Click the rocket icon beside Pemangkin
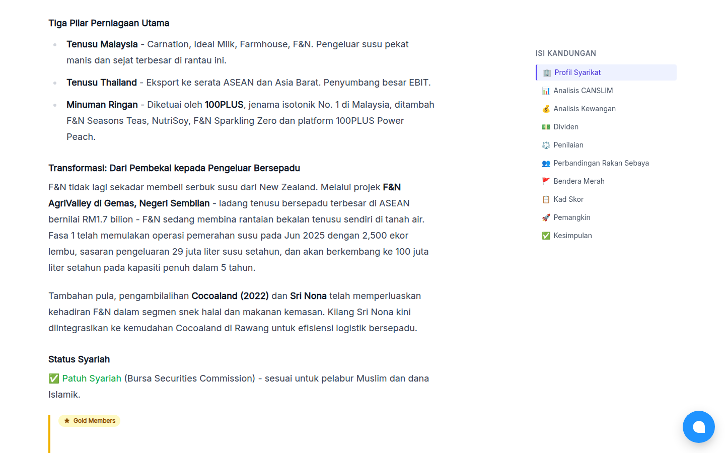725x453 pixels. 546,218
